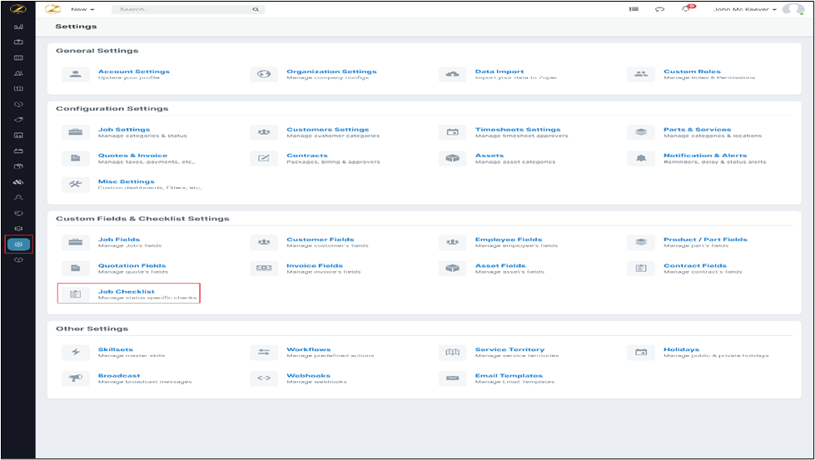
Task: Click the chat messages icon in header
Action: click(660, 9)
